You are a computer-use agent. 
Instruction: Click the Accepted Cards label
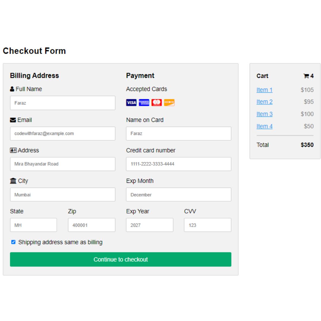pyautogui.click(x=147, y=89)
